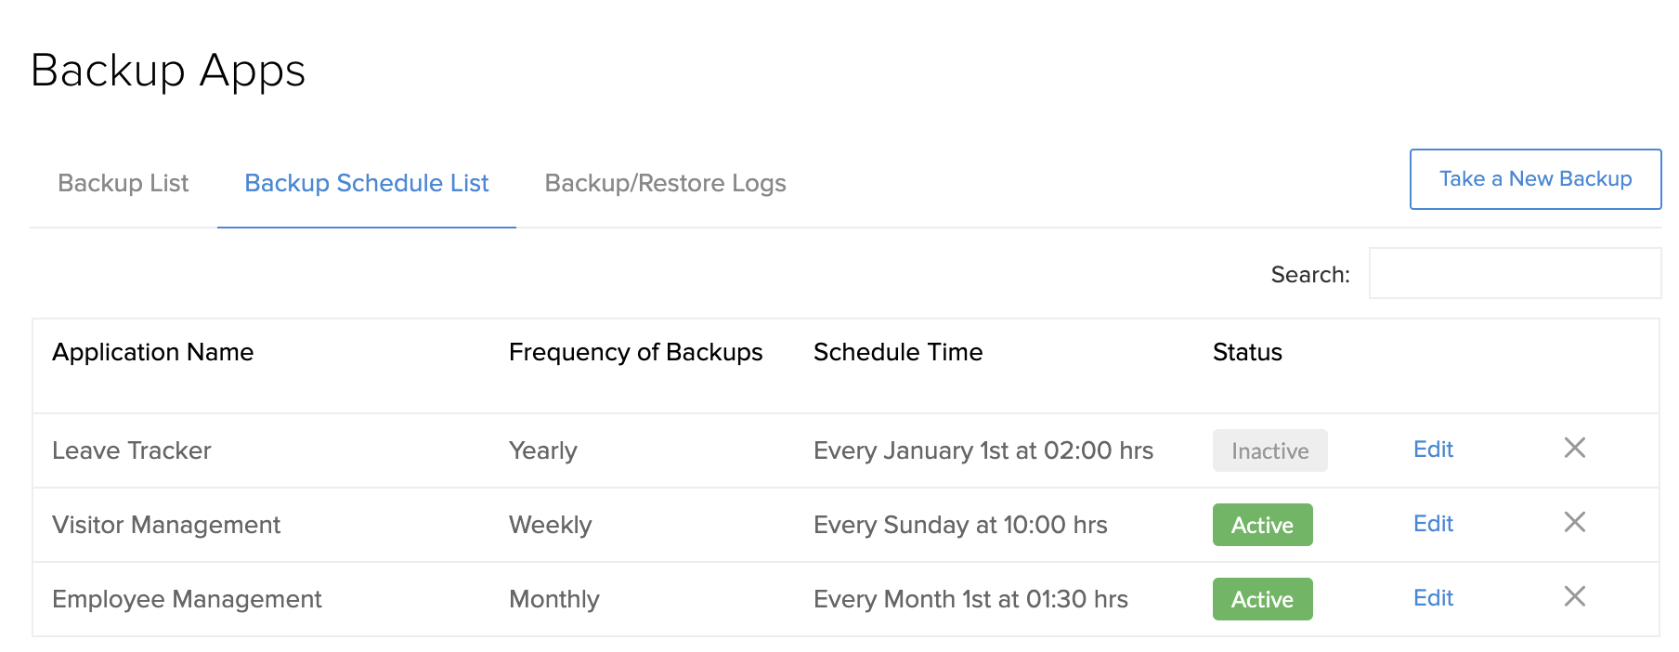Remove the Visitor Management schedule
The height and width of the screenshot is (652, 1679).
coord(1576,523)
